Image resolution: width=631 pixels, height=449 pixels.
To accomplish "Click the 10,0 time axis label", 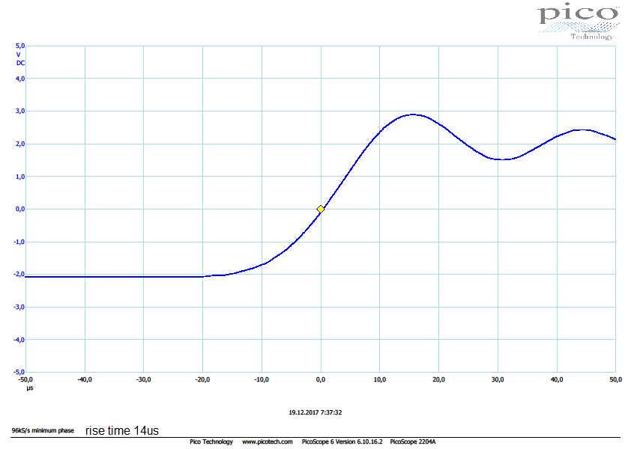I will coord(379,379).
